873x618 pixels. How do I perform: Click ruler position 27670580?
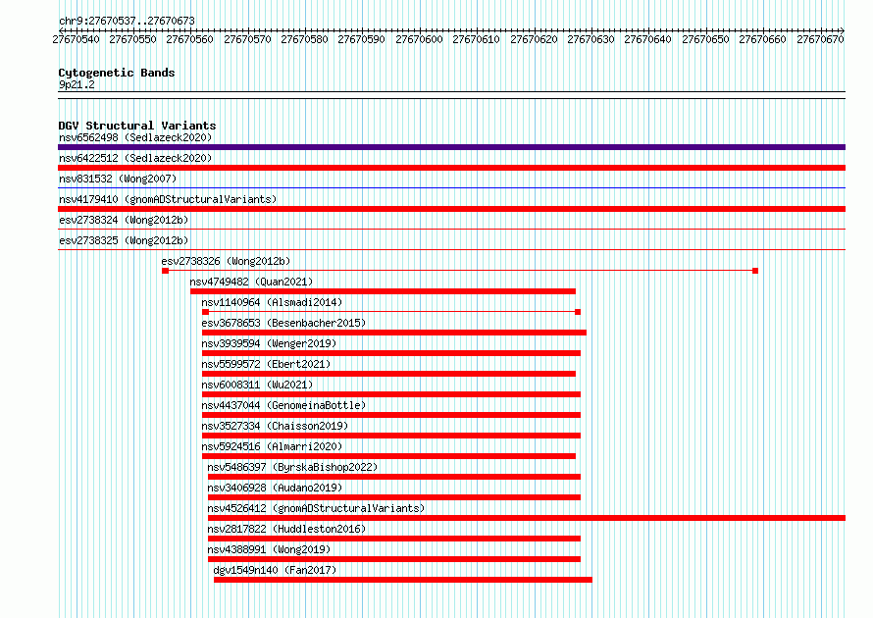304,39
